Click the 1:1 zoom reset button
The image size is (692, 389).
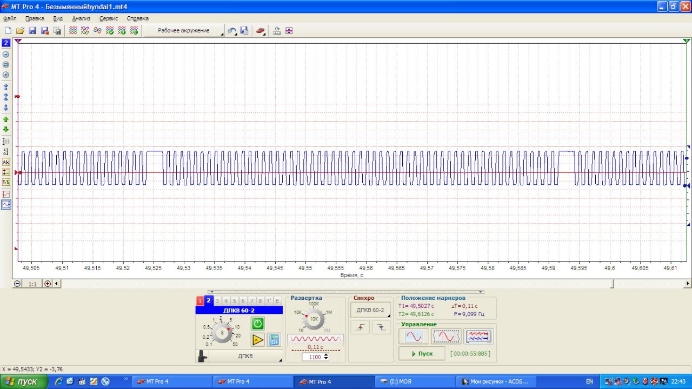tap(32, 284)
